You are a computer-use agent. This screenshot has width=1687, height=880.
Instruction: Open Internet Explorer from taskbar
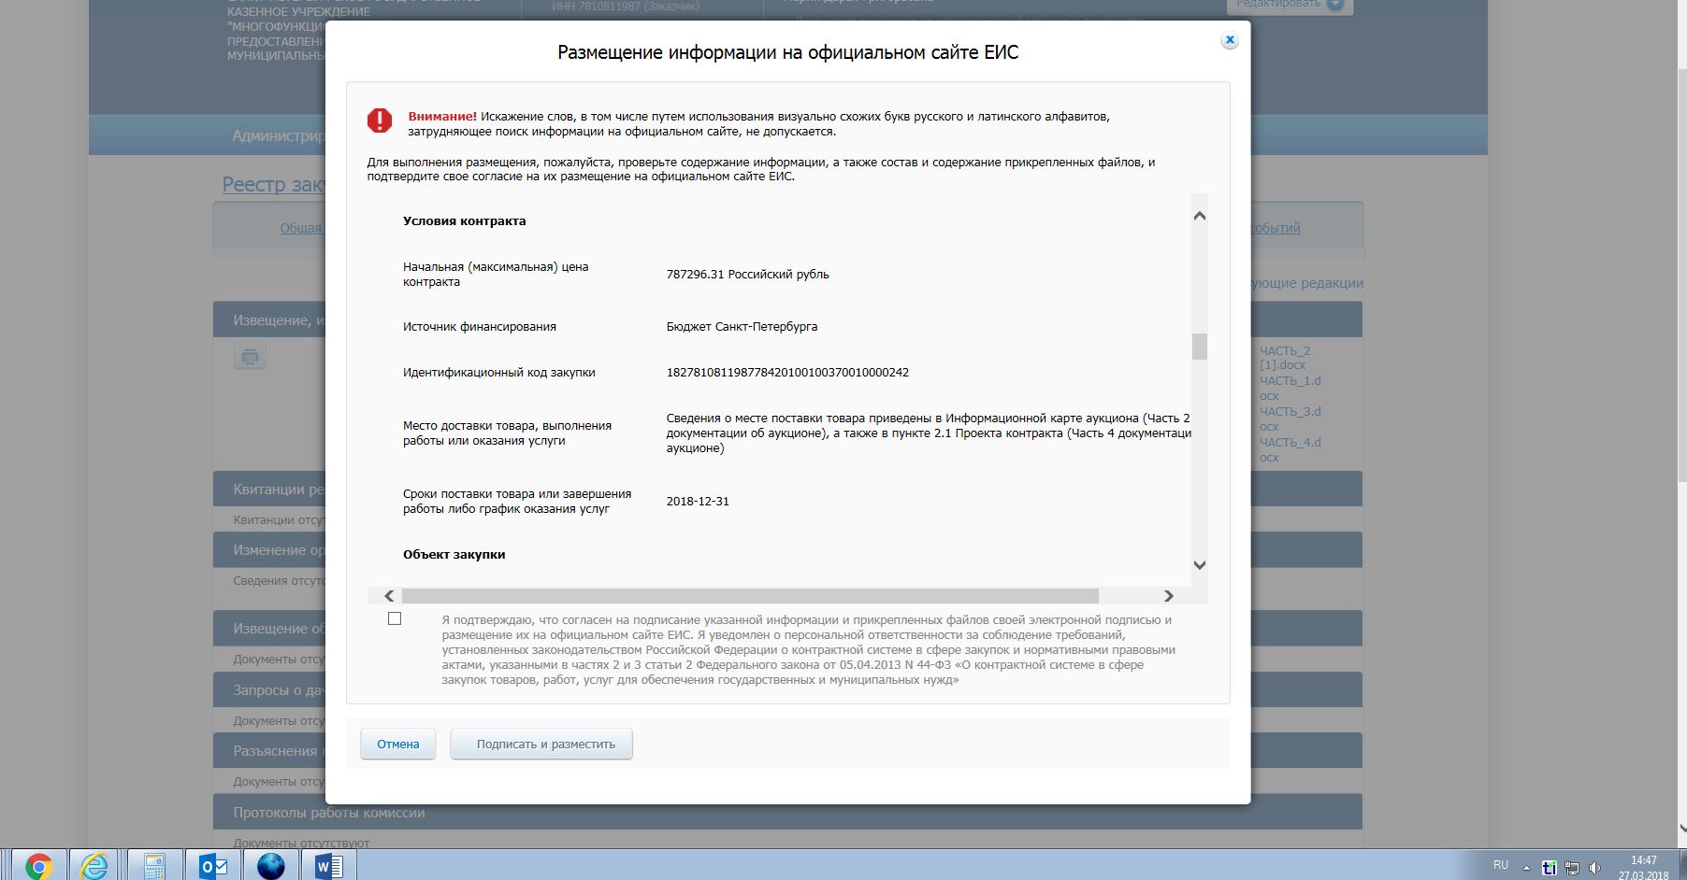tap(94, 866)
